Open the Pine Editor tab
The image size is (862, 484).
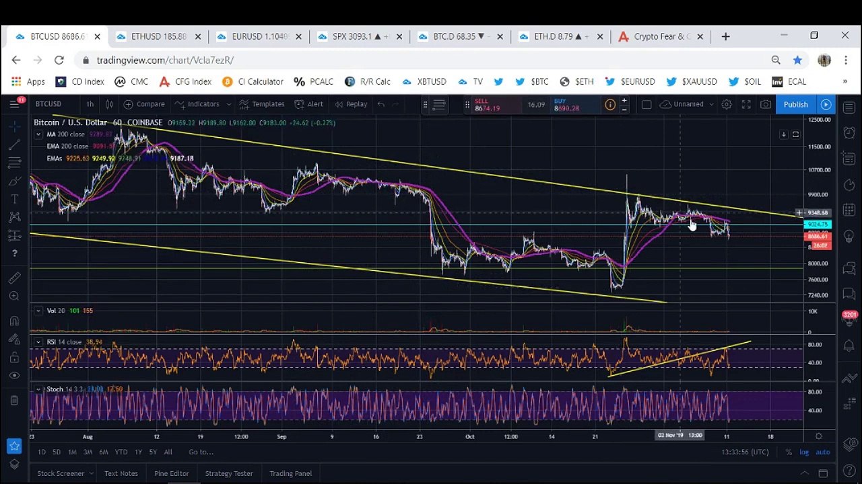pos(172,473)
